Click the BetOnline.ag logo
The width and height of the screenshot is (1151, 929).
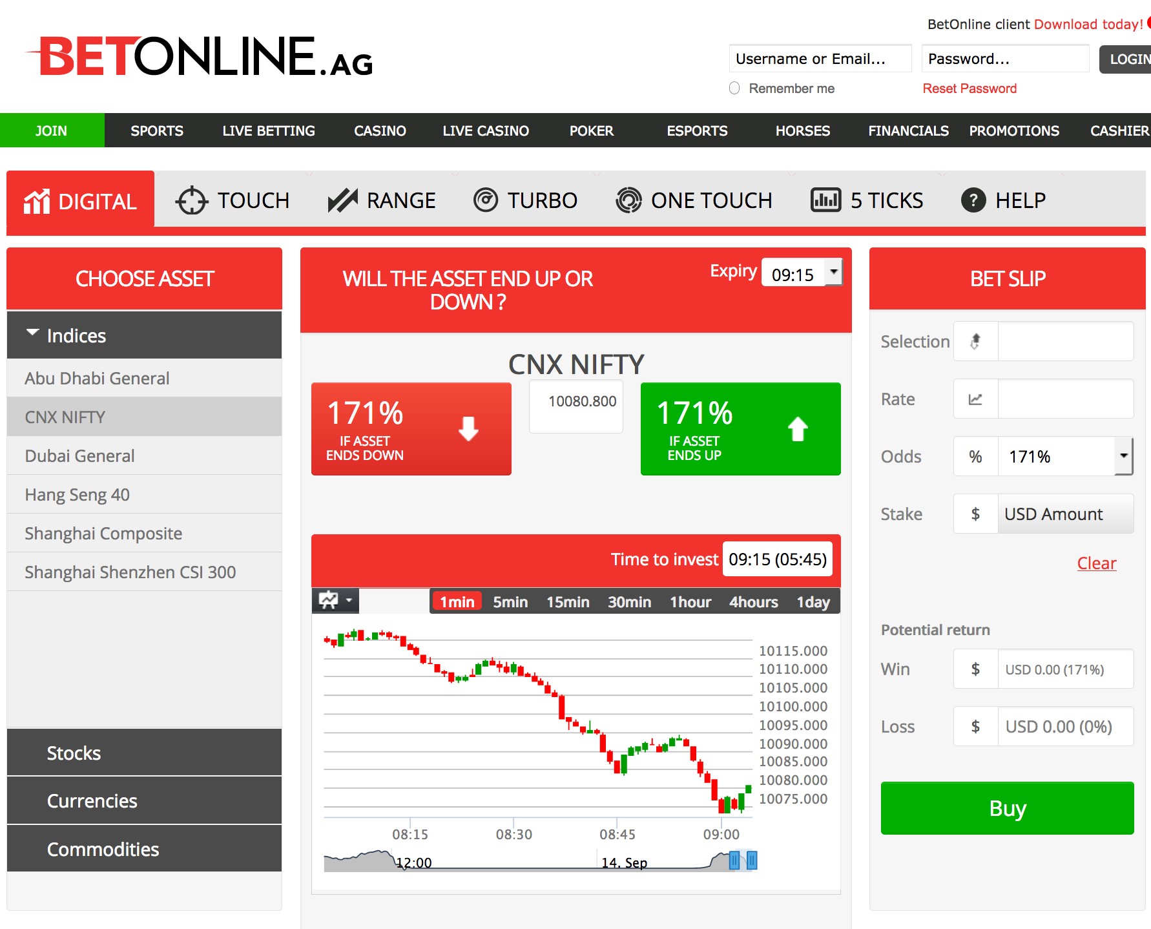pyautogui.click(x=200, y=57)
